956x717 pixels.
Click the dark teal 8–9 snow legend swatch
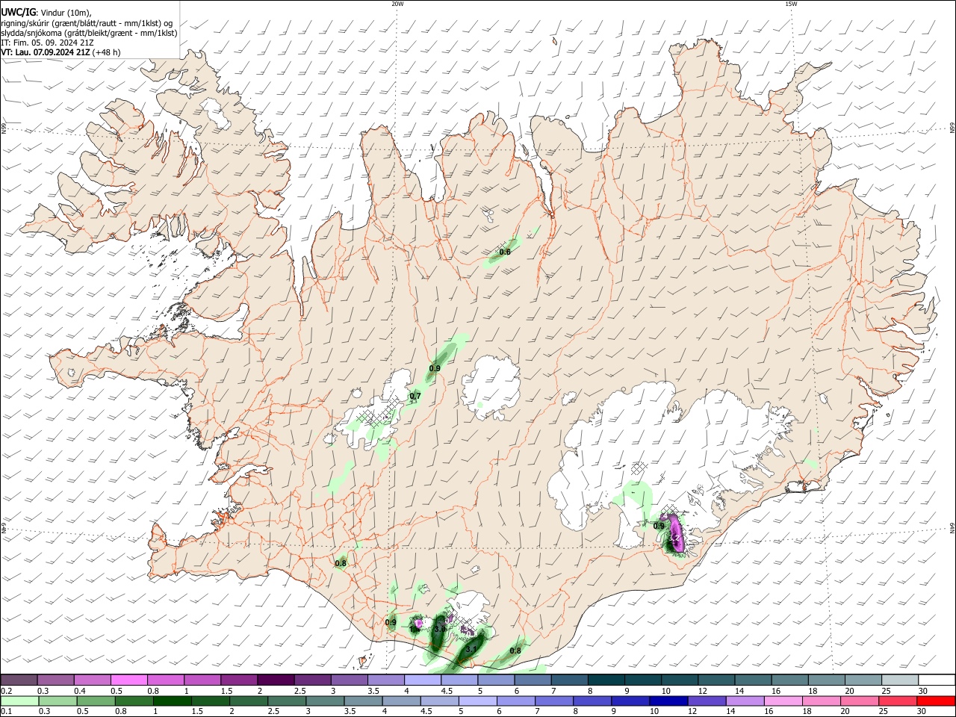point(605,680)
